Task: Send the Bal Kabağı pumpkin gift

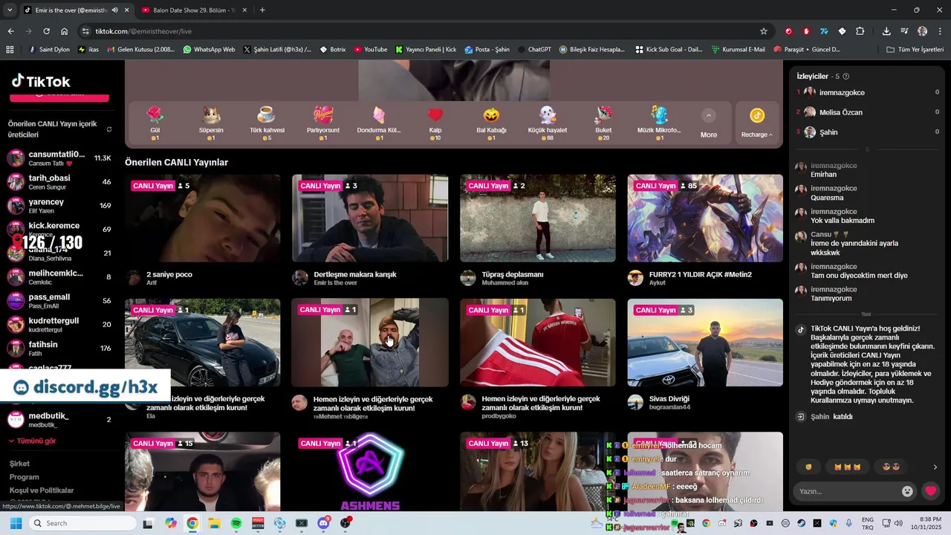Action: coord(491,123)
